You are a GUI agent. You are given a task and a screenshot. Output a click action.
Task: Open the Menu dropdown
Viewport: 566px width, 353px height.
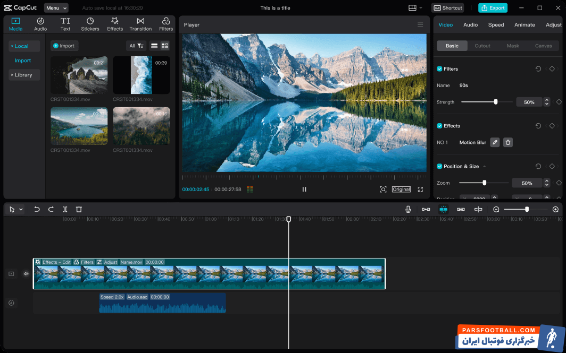click(x=56, y=8)
